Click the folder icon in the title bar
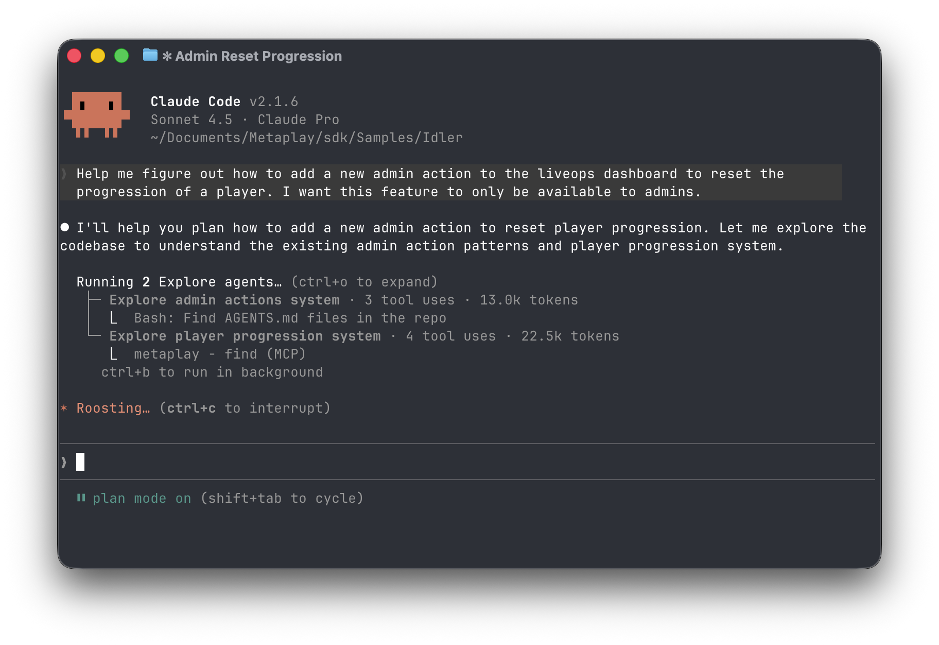Screen dimensions: 939x645 point(149,56)
